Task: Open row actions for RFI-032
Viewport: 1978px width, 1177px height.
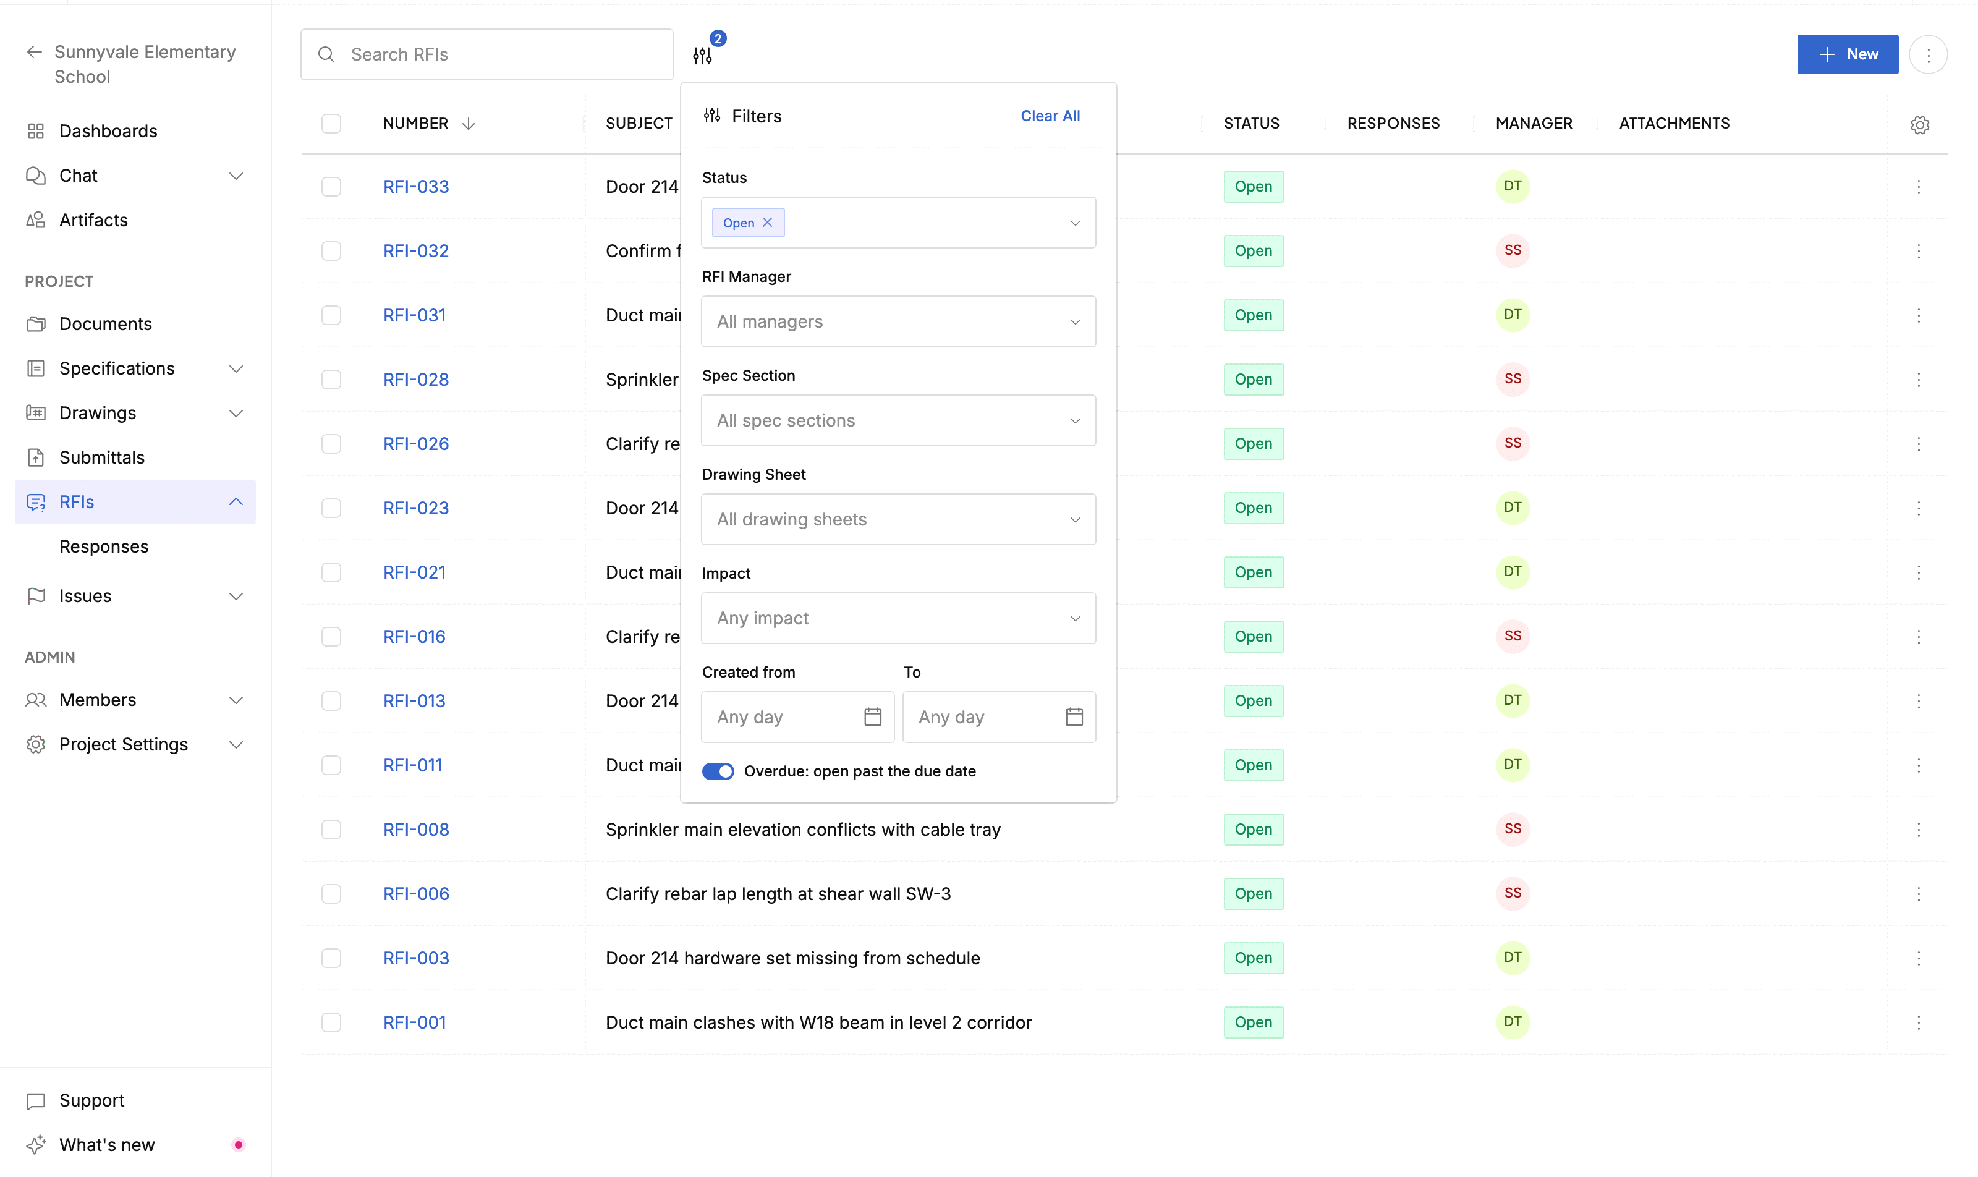Action: (1919, 252)
